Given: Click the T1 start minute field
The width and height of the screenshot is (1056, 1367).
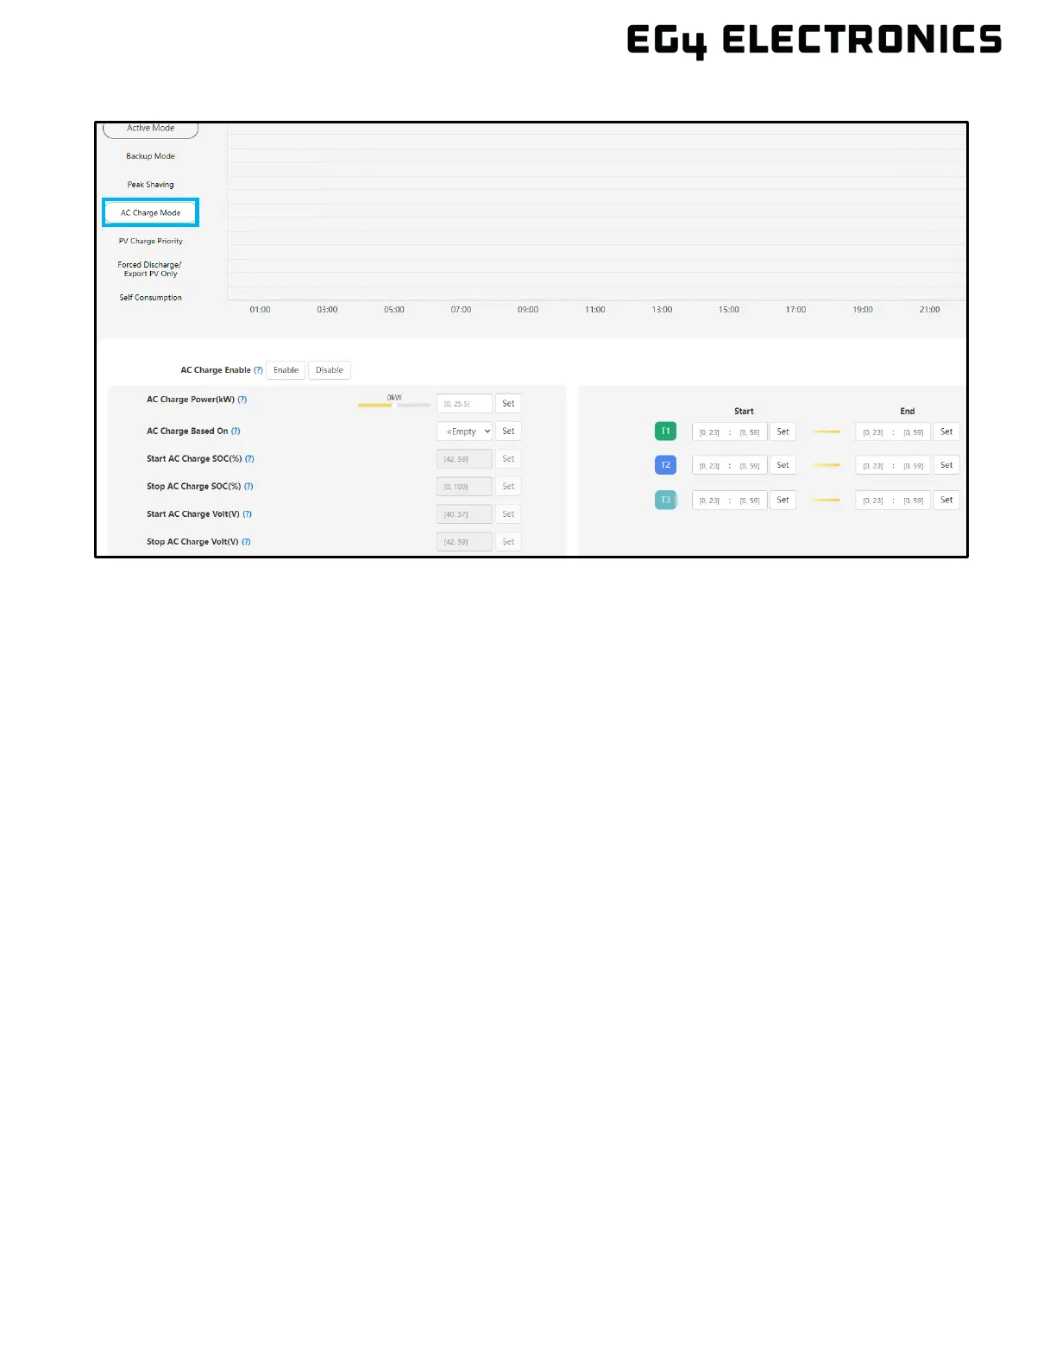Looking at the screenshot, I should 750,432.
